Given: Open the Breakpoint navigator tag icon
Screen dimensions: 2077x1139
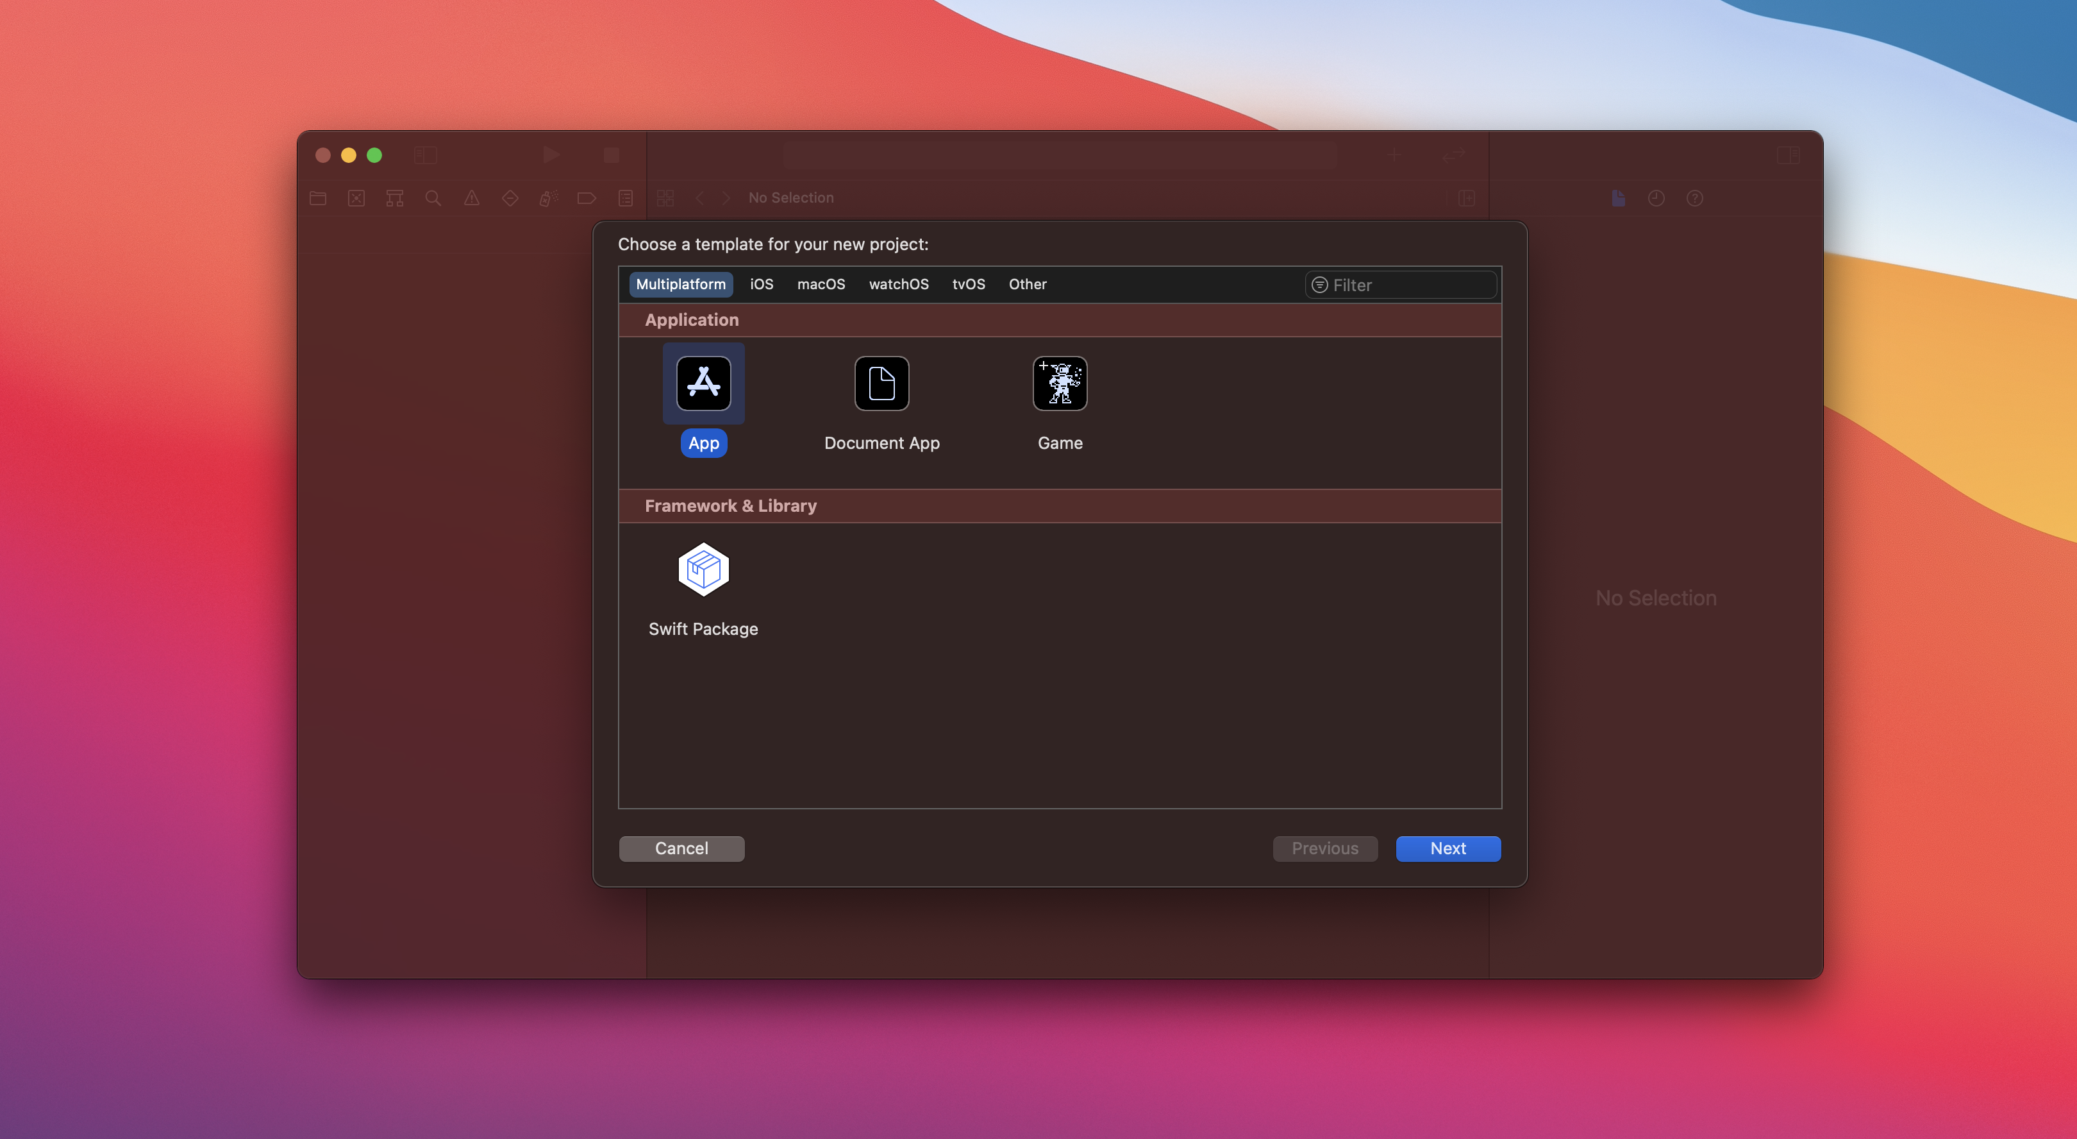Looking at the screenshot, I should [x=586, y=198].
